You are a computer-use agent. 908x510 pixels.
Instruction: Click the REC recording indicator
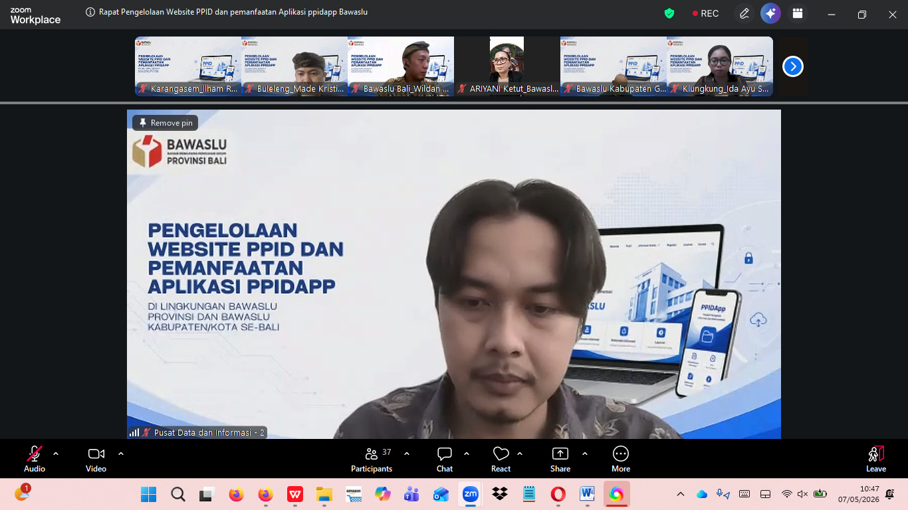point(705,13)
